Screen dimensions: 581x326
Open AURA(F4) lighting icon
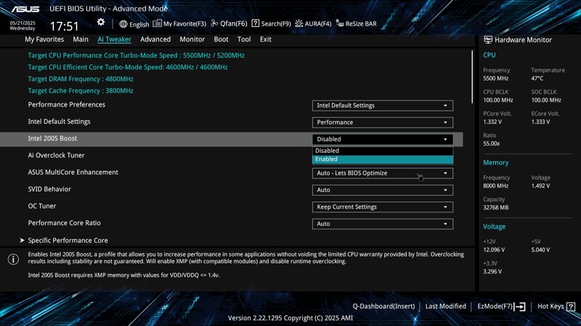[x=298, y=23]
